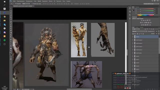Hide the Слой 52 layer
Image resolution: width=160 pixels, height=90 pixels.
[133, 37]
